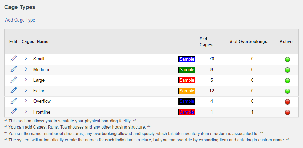
Task: Expand the Large row chevron
Action: [26, 80]
